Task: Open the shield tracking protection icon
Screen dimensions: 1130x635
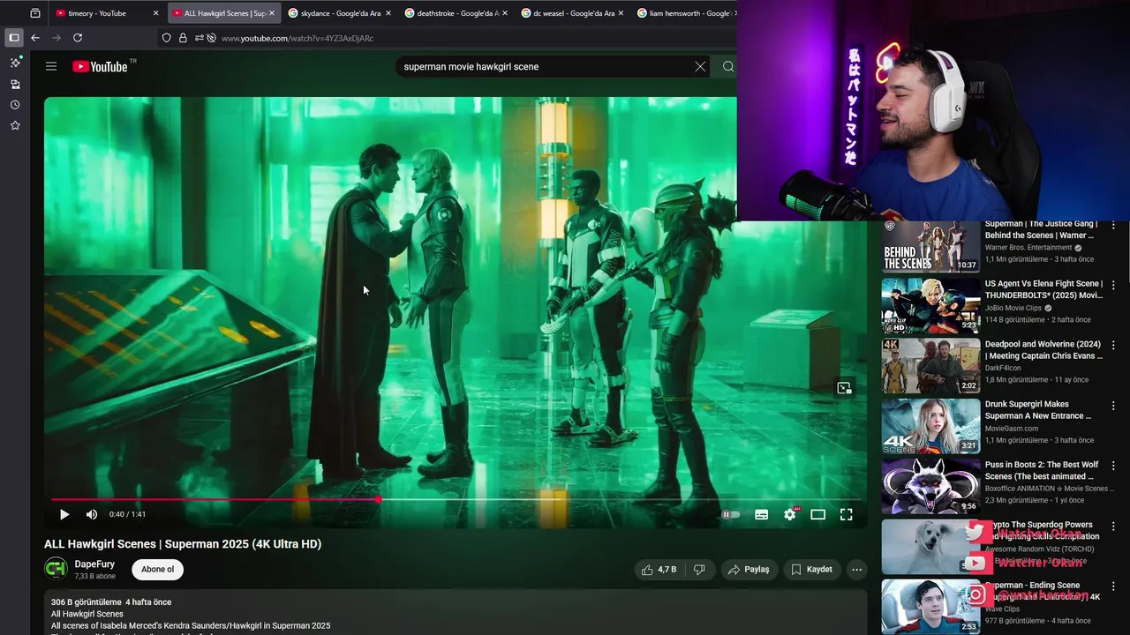Action: [x=167, y=38]
